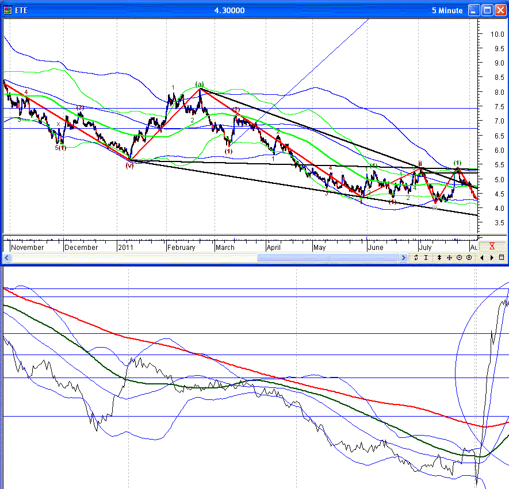Select the four-way move arrows tool
The image size is (509, 489).
(x=449, y=257)
